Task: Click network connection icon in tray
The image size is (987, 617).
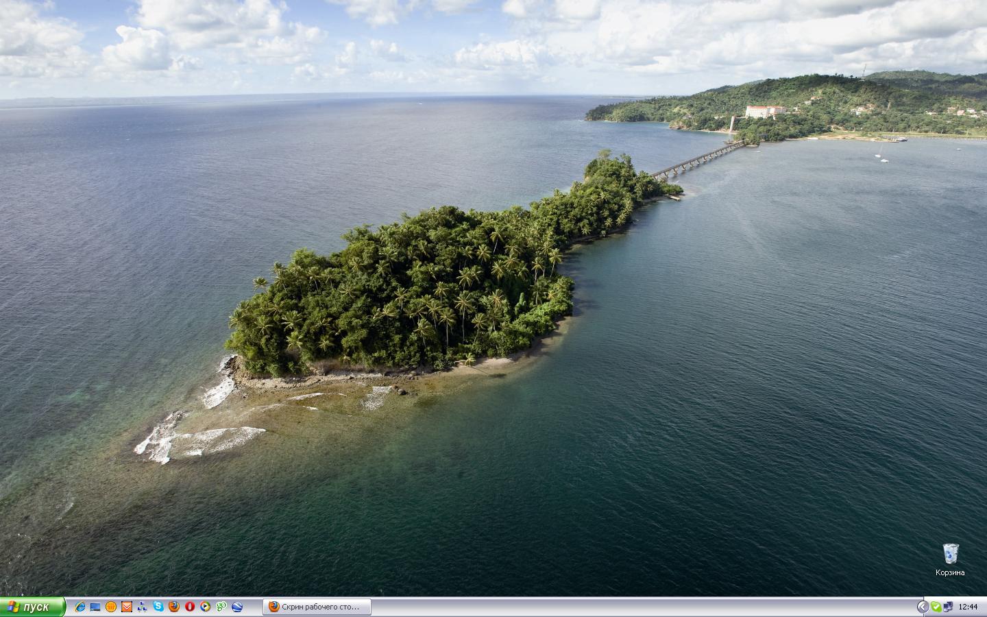Action: (x=948, y=607)
